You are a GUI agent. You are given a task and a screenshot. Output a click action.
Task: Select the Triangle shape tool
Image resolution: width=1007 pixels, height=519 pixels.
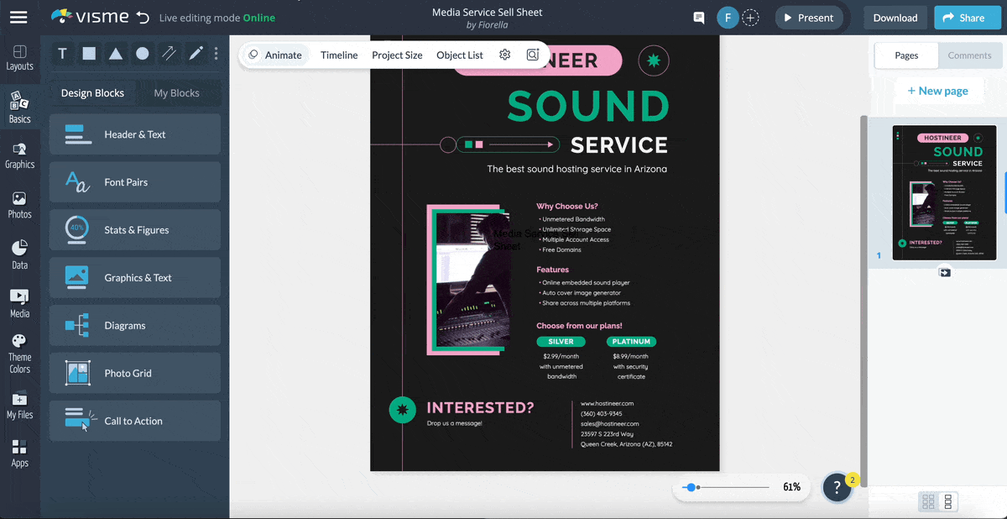[x=116, y=54]
